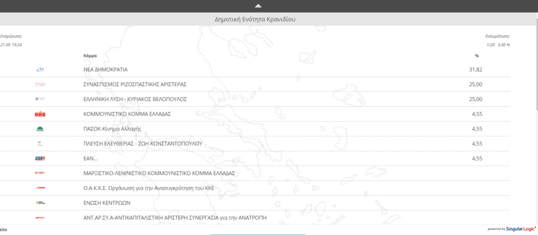The height and width of the screenshot is (235, 538).
Task: Select ΑΝΤ.ΑΡ.ΣΥ.Α-ΑΝΤΙΚΑΠΙΤΑΛΙΣΤΙΚΗ ΑΡΙΣΤΕΡΗ ΣΥΝΕΡΓΑΣΙΑ row text
Action: [175, 218]
